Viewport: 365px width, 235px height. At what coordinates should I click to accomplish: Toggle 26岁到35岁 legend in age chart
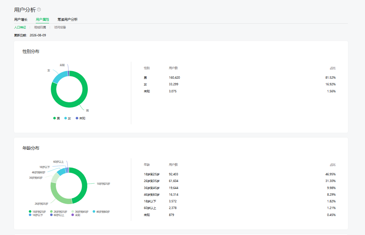coord(58,212)
